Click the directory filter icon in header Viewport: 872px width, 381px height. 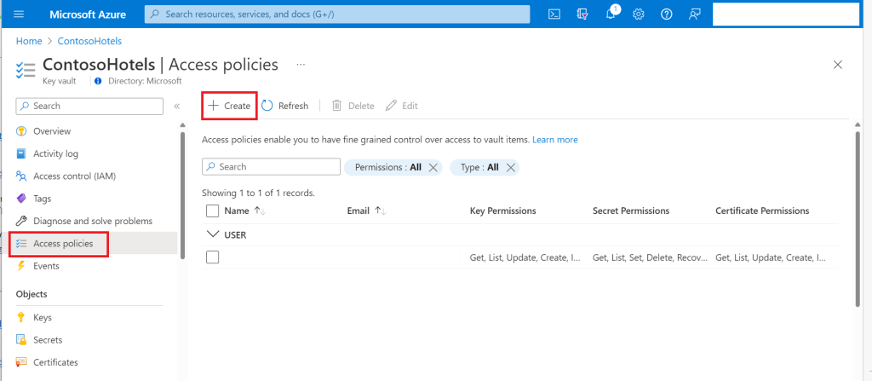pyautogui.click(x=582, y=14)
